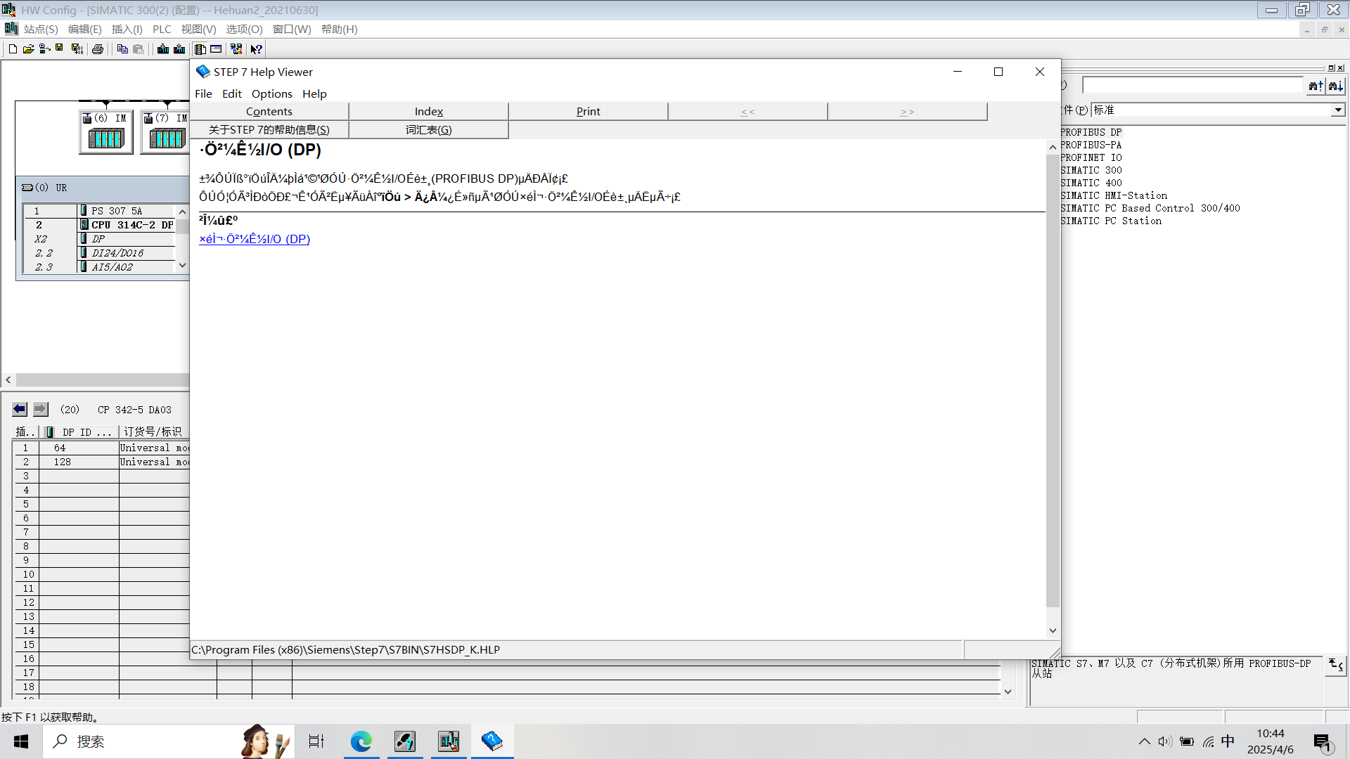Switch to the Index tab
Screen dimensions: 1350x759
tap(428, 111)
